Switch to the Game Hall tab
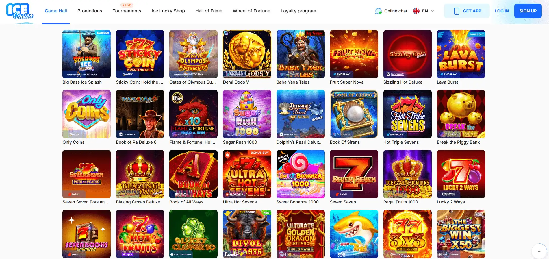Viewport: 549px width, 259px height. point(56,11)
